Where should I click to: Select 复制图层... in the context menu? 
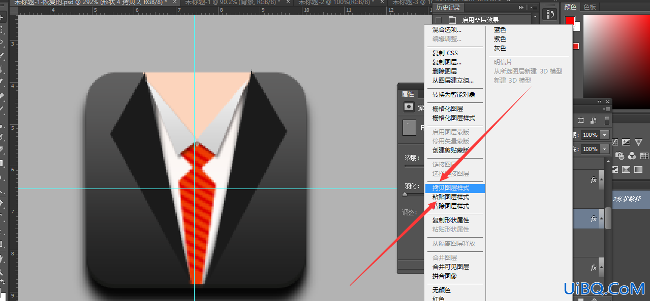pos(447,62)
